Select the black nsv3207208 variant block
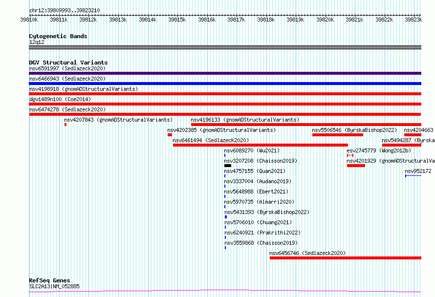Screen dimensions: 435x297 (x=228, y=166)
